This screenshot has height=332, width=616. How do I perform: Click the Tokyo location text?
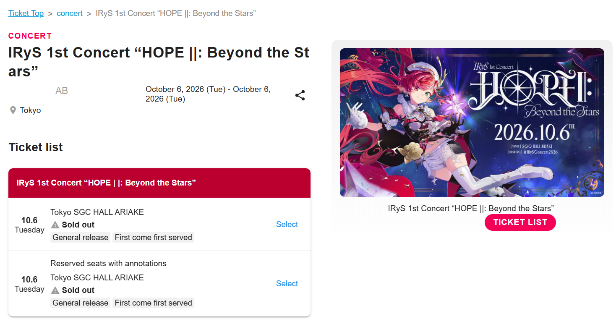(x=30, y=110)
